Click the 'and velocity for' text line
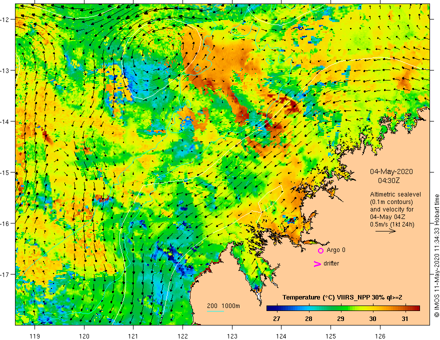This screenshot has width=440, height=340. coord(391,209)
